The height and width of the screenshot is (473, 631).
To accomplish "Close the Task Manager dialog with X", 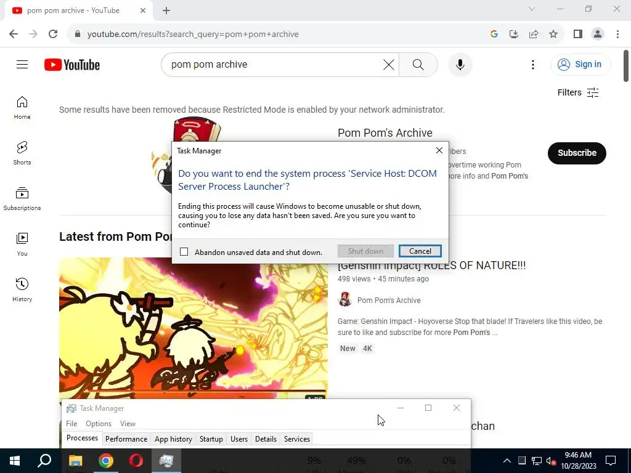I will (439, 150).
